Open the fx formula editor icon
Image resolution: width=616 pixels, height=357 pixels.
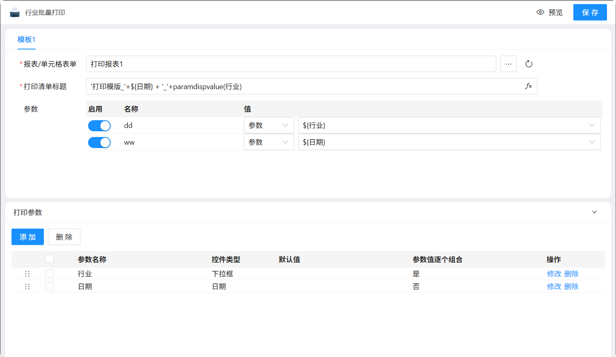528,86
